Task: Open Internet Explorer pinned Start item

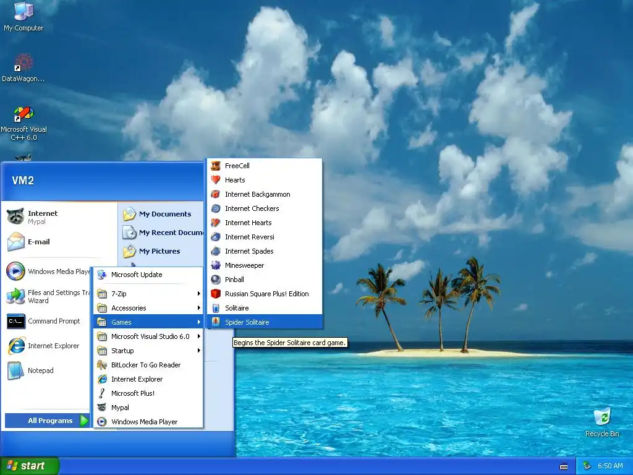Action: point(44,346)
